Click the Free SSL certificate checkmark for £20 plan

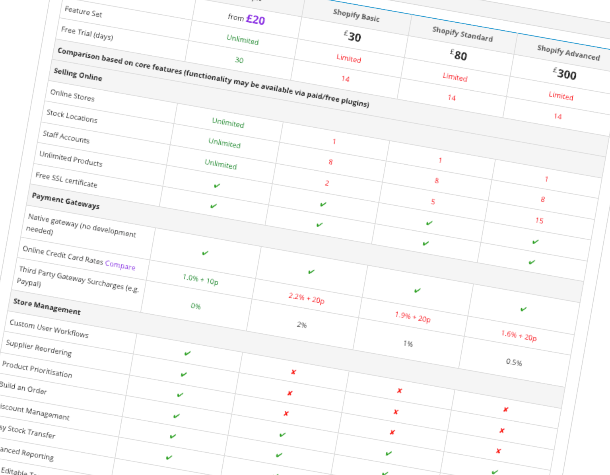pos(214,206)
